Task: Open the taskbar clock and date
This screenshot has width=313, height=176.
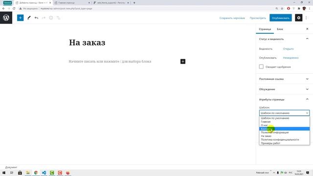Action: click(x=299, y=173)
